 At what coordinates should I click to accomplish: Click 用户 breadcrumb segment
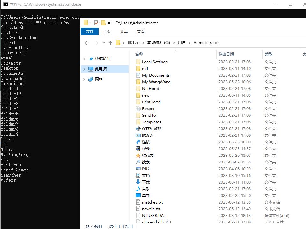(x=182, y=42)
